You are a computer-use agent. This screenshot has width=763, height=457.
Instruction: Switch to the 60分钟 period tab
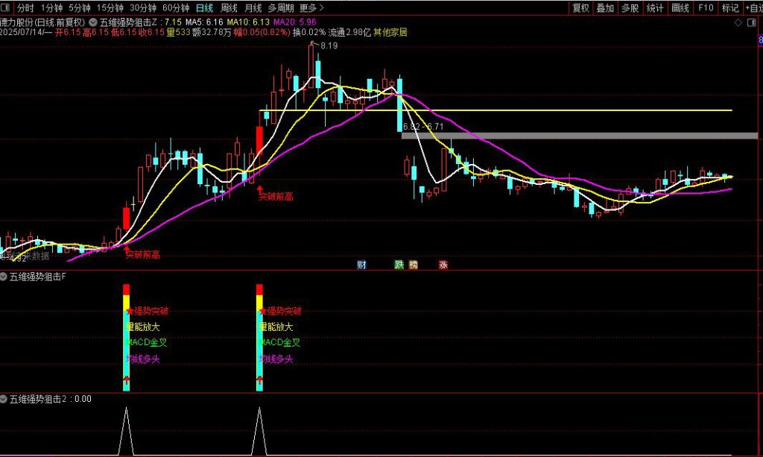[174, 8]
